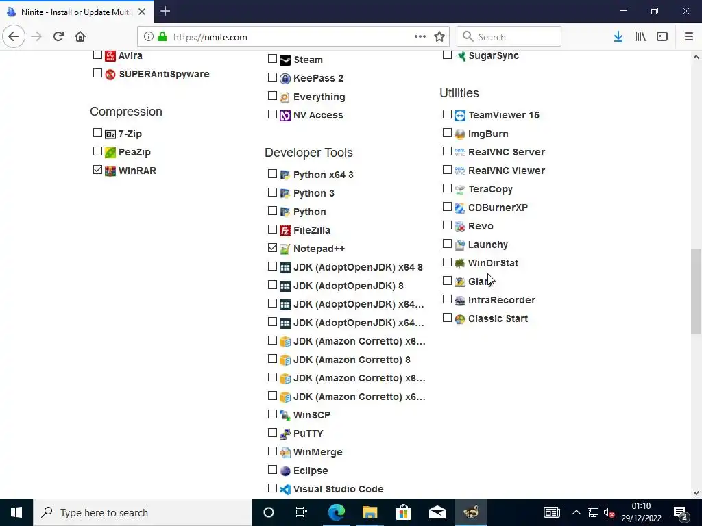The height and width of the screenshot is (526, 702).
Task: Open a new tab with plus button
Action: (165, 11)
